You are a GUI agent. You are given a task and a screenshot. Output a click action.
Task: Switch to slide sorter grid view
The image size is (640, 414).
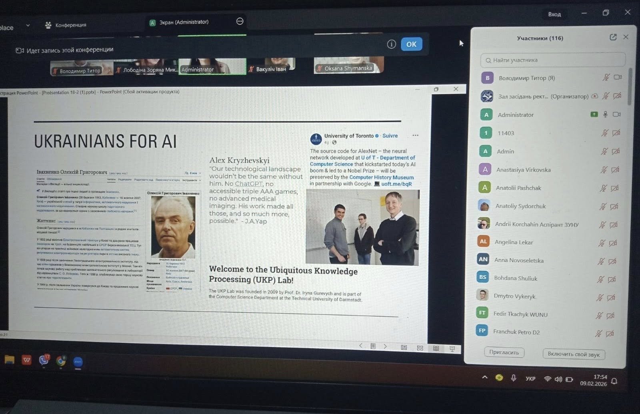click(420, 348)
